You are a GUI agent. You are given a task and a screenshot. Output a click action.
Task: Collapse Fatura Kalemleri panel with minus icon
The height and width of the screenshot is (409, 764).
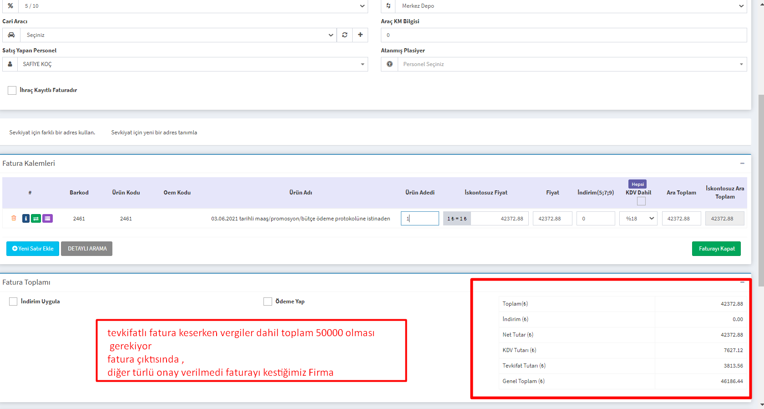tap(742, 164)
